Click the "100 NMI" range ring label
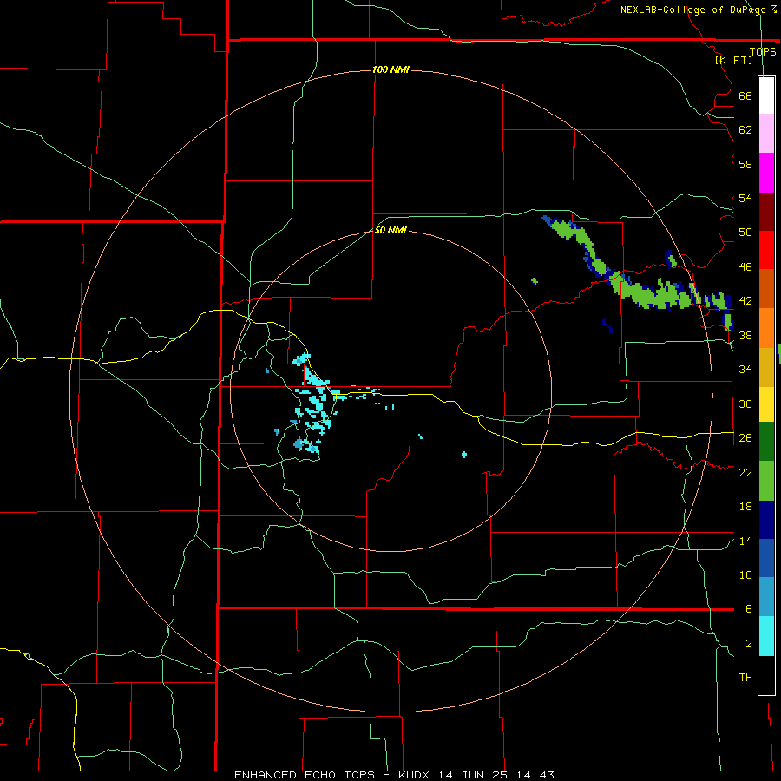This screenshot has width=781, height=781. (x=390, y=69)
